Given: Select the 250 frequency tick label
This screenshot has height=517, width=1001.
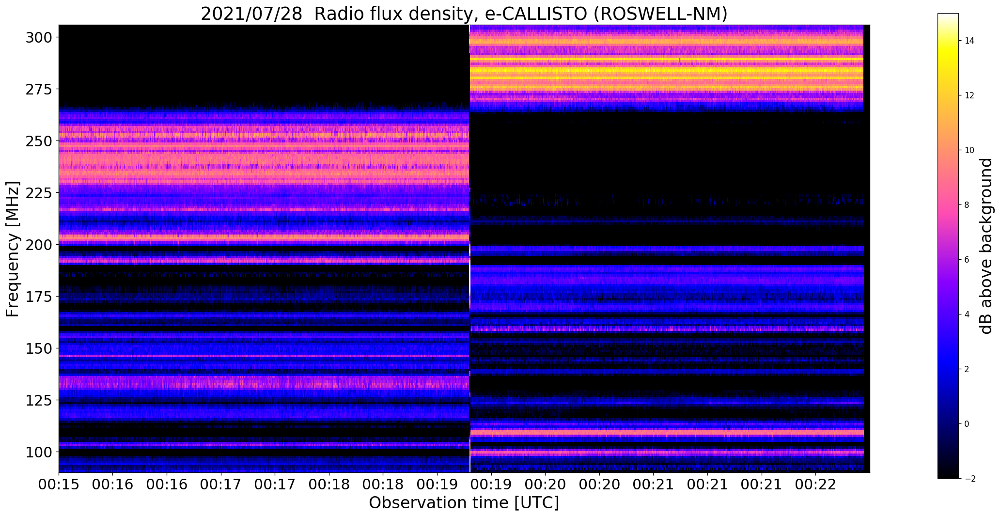Looking at the screenshot, I should (x=39, y=141).
